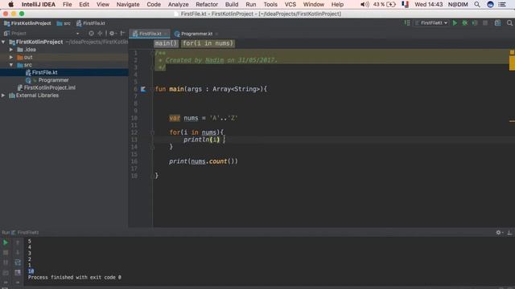The height and width of the screenshot is (289, 515).
Task: Click the dump threads icon in Run panel
Action: pos(6,272)
